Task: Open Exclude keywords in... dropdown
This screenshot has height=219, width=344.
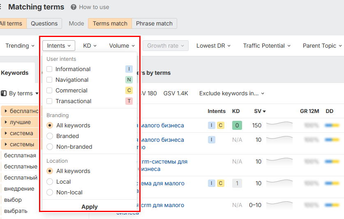Action: (x=232, y=93)
